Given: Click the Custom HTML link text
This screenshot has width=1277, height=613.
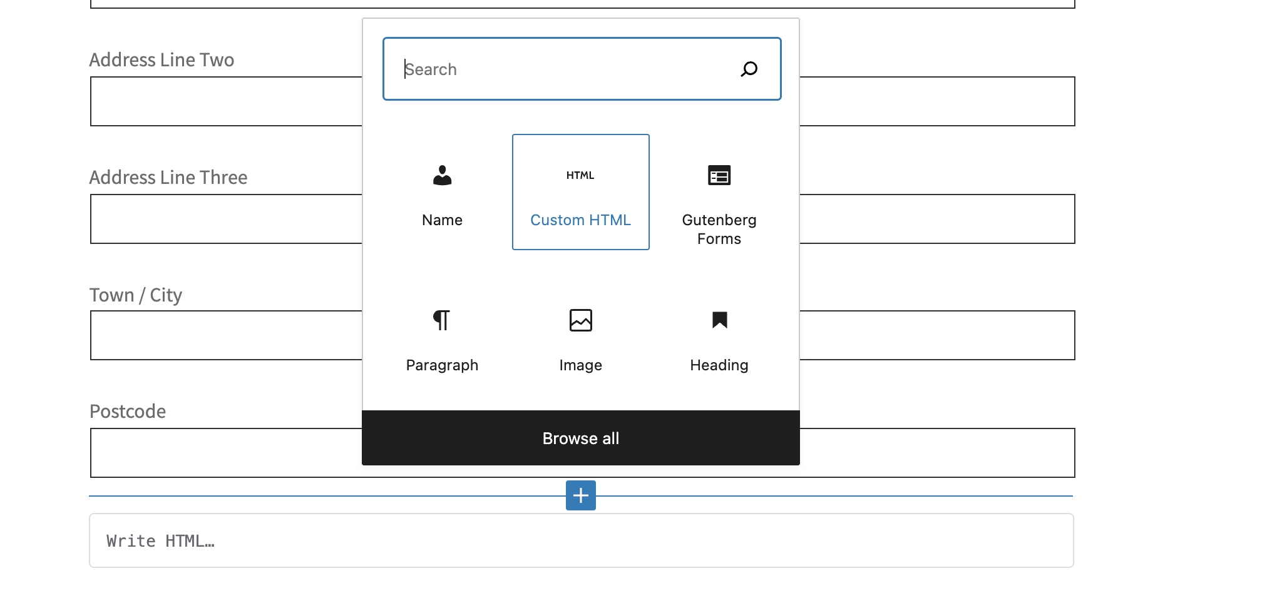Looking at the screenshot, I should pyautogui.click(x=580, y=220).
